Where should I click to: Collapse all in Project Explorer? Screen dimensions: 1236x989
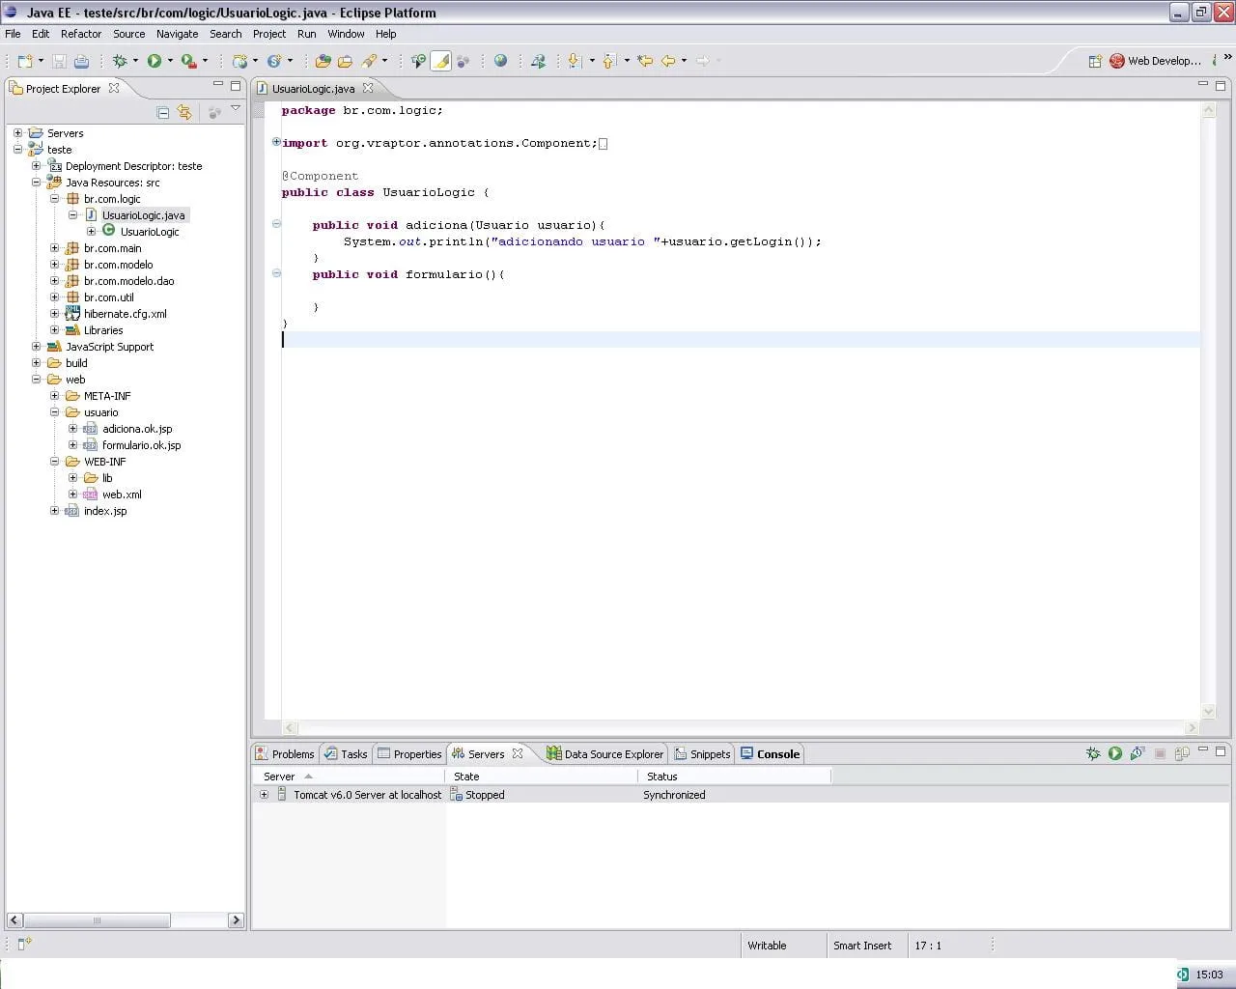pyautogui.click(x=162, y=113)
